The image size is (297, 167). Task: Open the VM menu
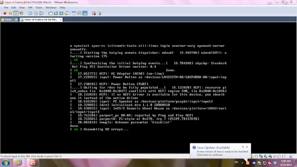coord(30,7)
